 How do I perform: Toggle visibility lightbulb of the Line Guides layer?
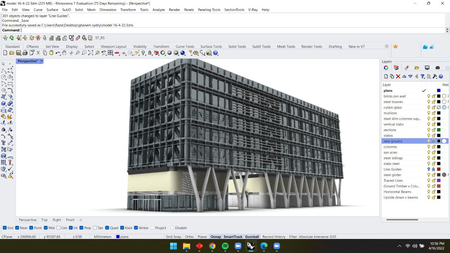(429, 169)
